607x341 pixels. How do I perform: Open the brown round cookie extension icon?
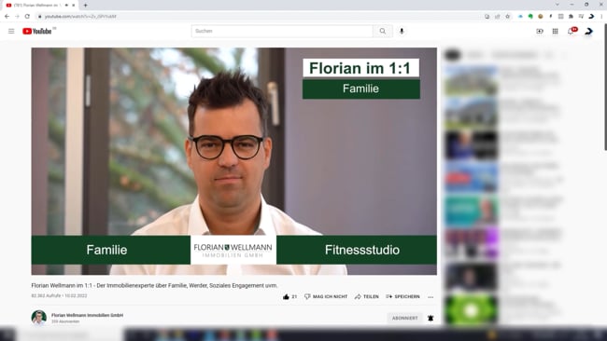click(x=541, y=16)
